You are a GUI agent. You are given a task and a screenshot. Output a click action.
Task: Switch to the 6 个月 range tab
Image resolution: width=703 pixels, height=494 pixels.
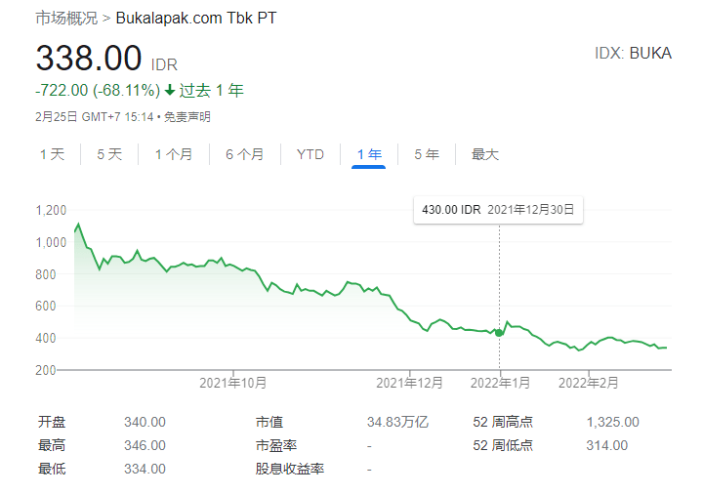pyautogui.click(x=244, y=154)
